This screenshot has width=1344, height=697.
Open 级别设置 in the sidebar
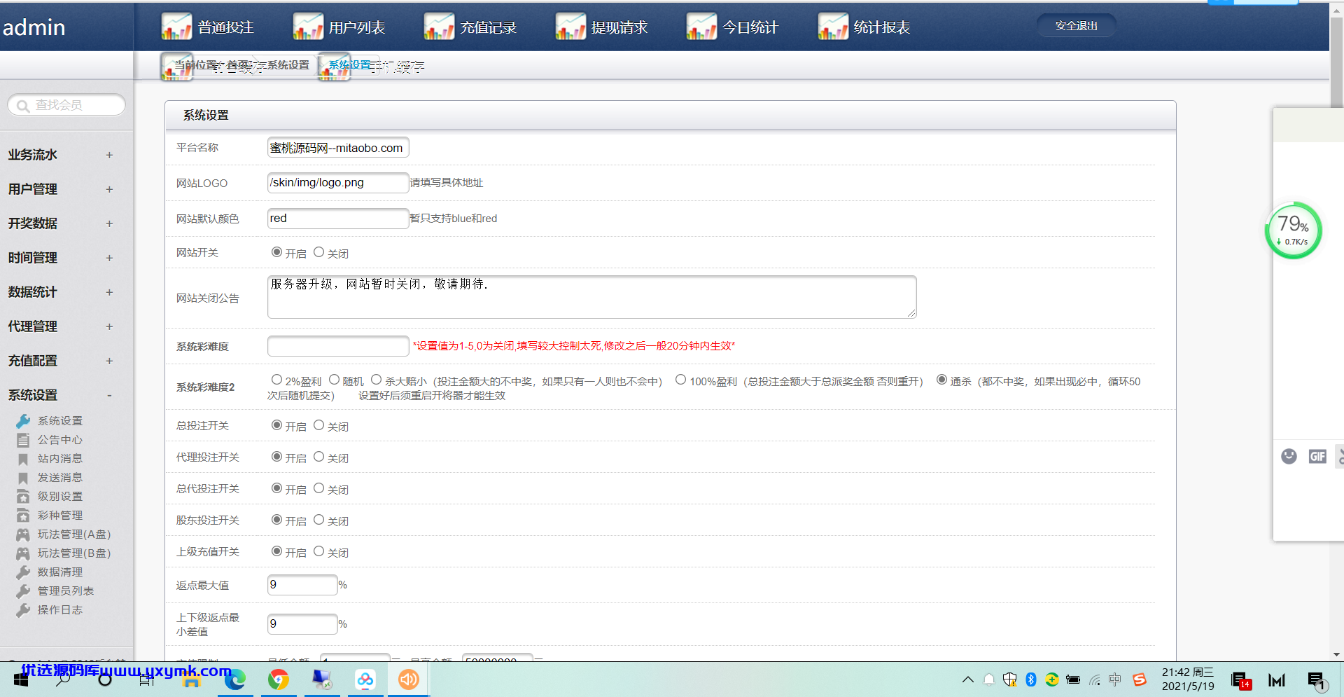[x=60, y=497]
